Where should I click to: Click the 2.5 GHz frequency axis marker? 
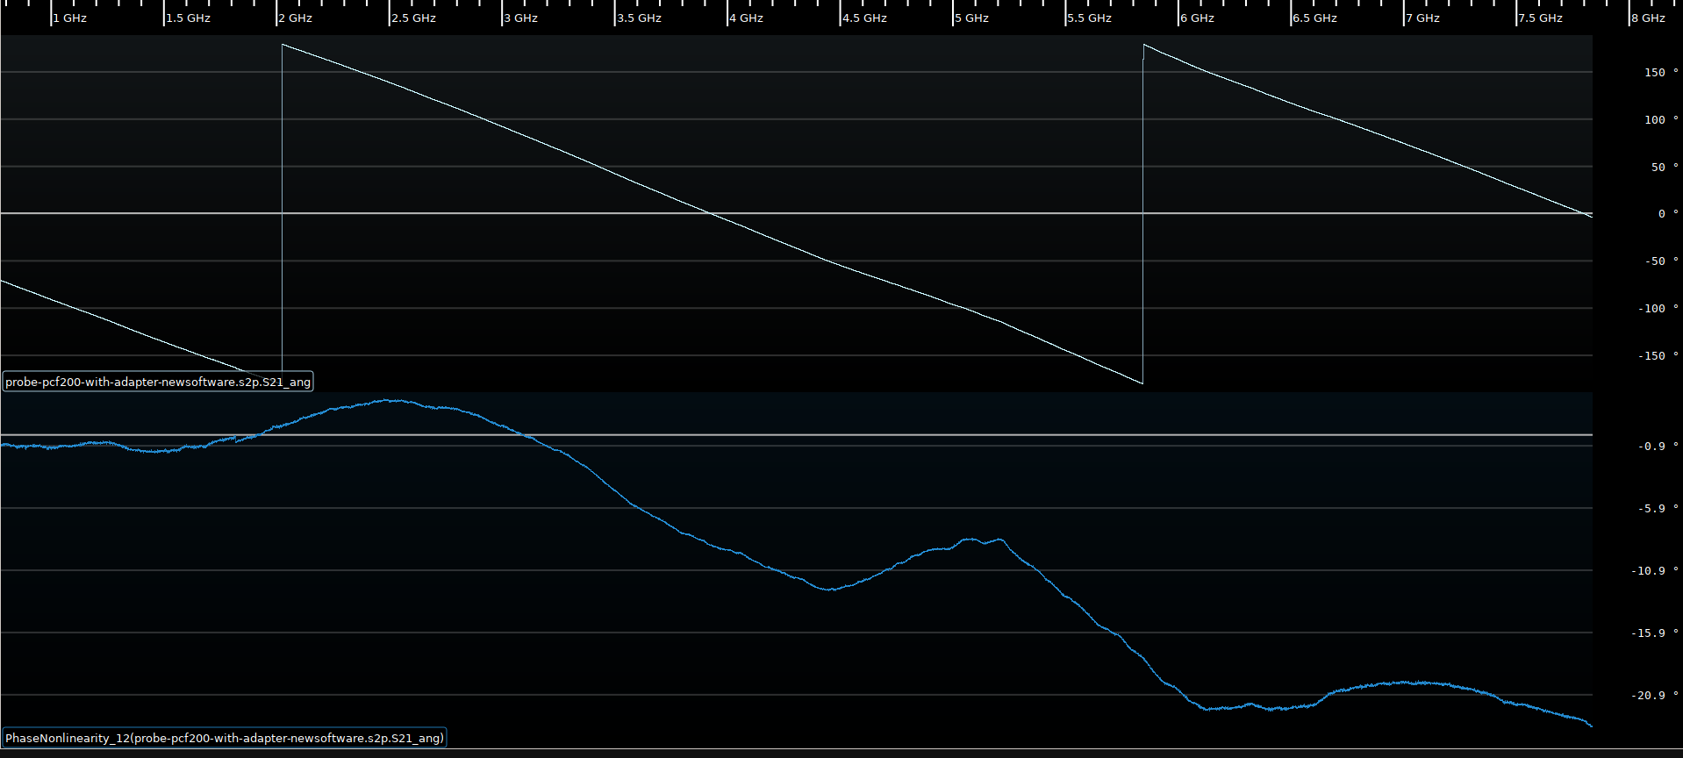[x=414, y=18]
